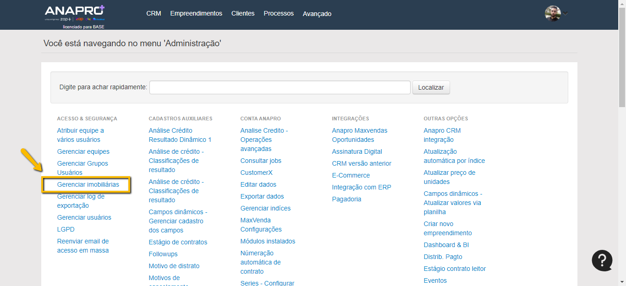Go to the LGPD page
Image resolution: width=626 pixels, height=286 pixels.
[x=66, y=229]
